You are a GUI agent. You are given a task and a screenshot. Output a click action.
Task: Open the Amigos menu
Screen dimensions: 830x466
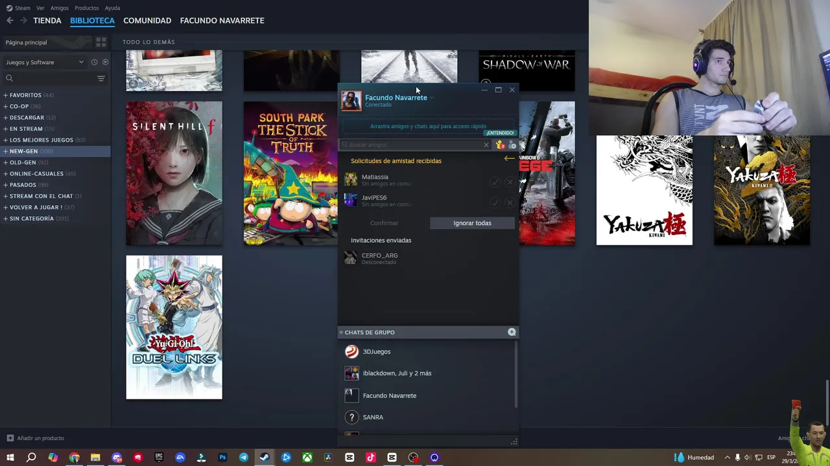point(59,8)
